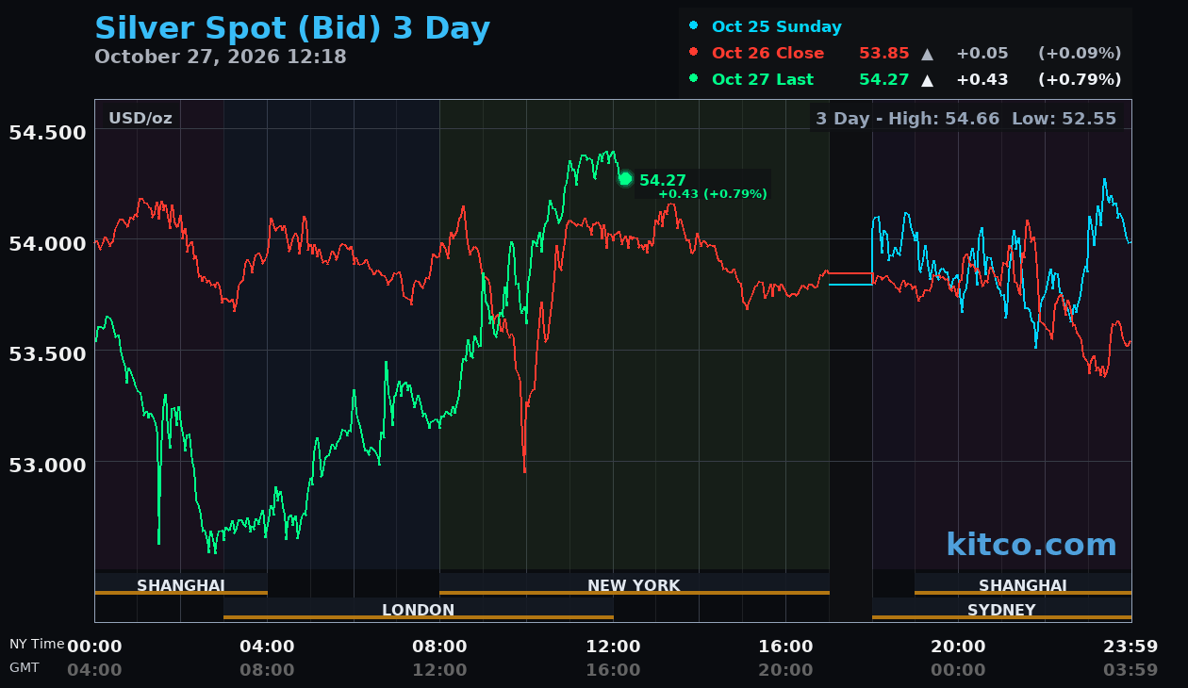The height and width of the screenshot is (688, 1188).
Task: Click the 53.000 axis label
Action: tap(47, 465)
